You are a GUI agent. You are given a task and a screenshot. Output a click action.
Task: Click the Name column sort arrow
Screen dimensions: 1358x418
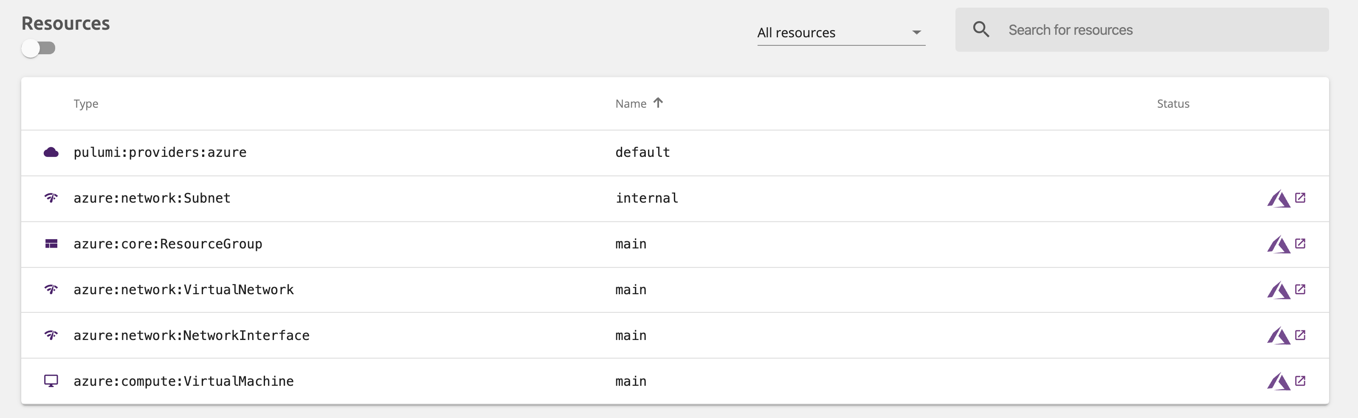click(x=659, y=103)
